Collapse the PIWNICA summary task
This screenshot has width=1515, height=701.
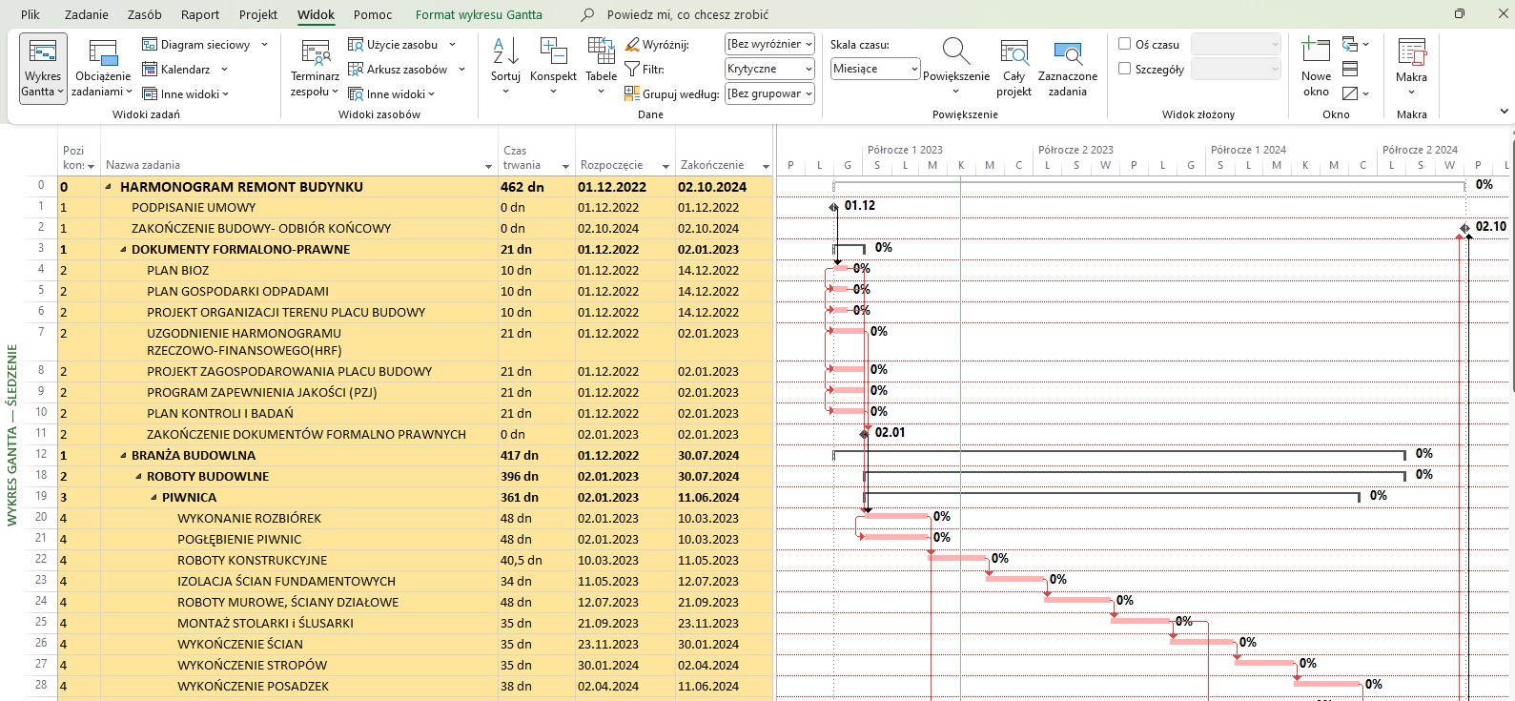click(x=154, y=498)
